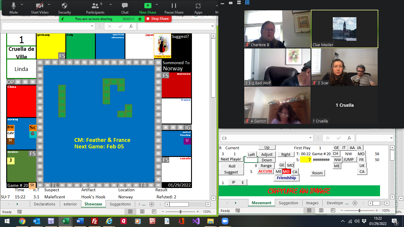The image size is (404, 227).
Task: Expand formula bar in Showcase workbook
Action: pyautogui.click(x=212, y=26)
